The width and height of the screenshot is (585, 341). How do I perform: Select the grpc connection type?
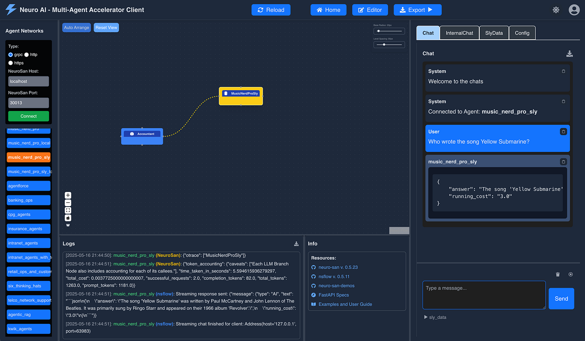11,55
